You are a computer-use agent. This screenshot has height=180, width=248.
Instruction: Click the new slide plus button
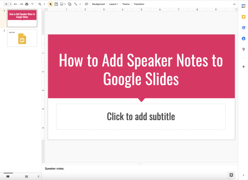6,4
